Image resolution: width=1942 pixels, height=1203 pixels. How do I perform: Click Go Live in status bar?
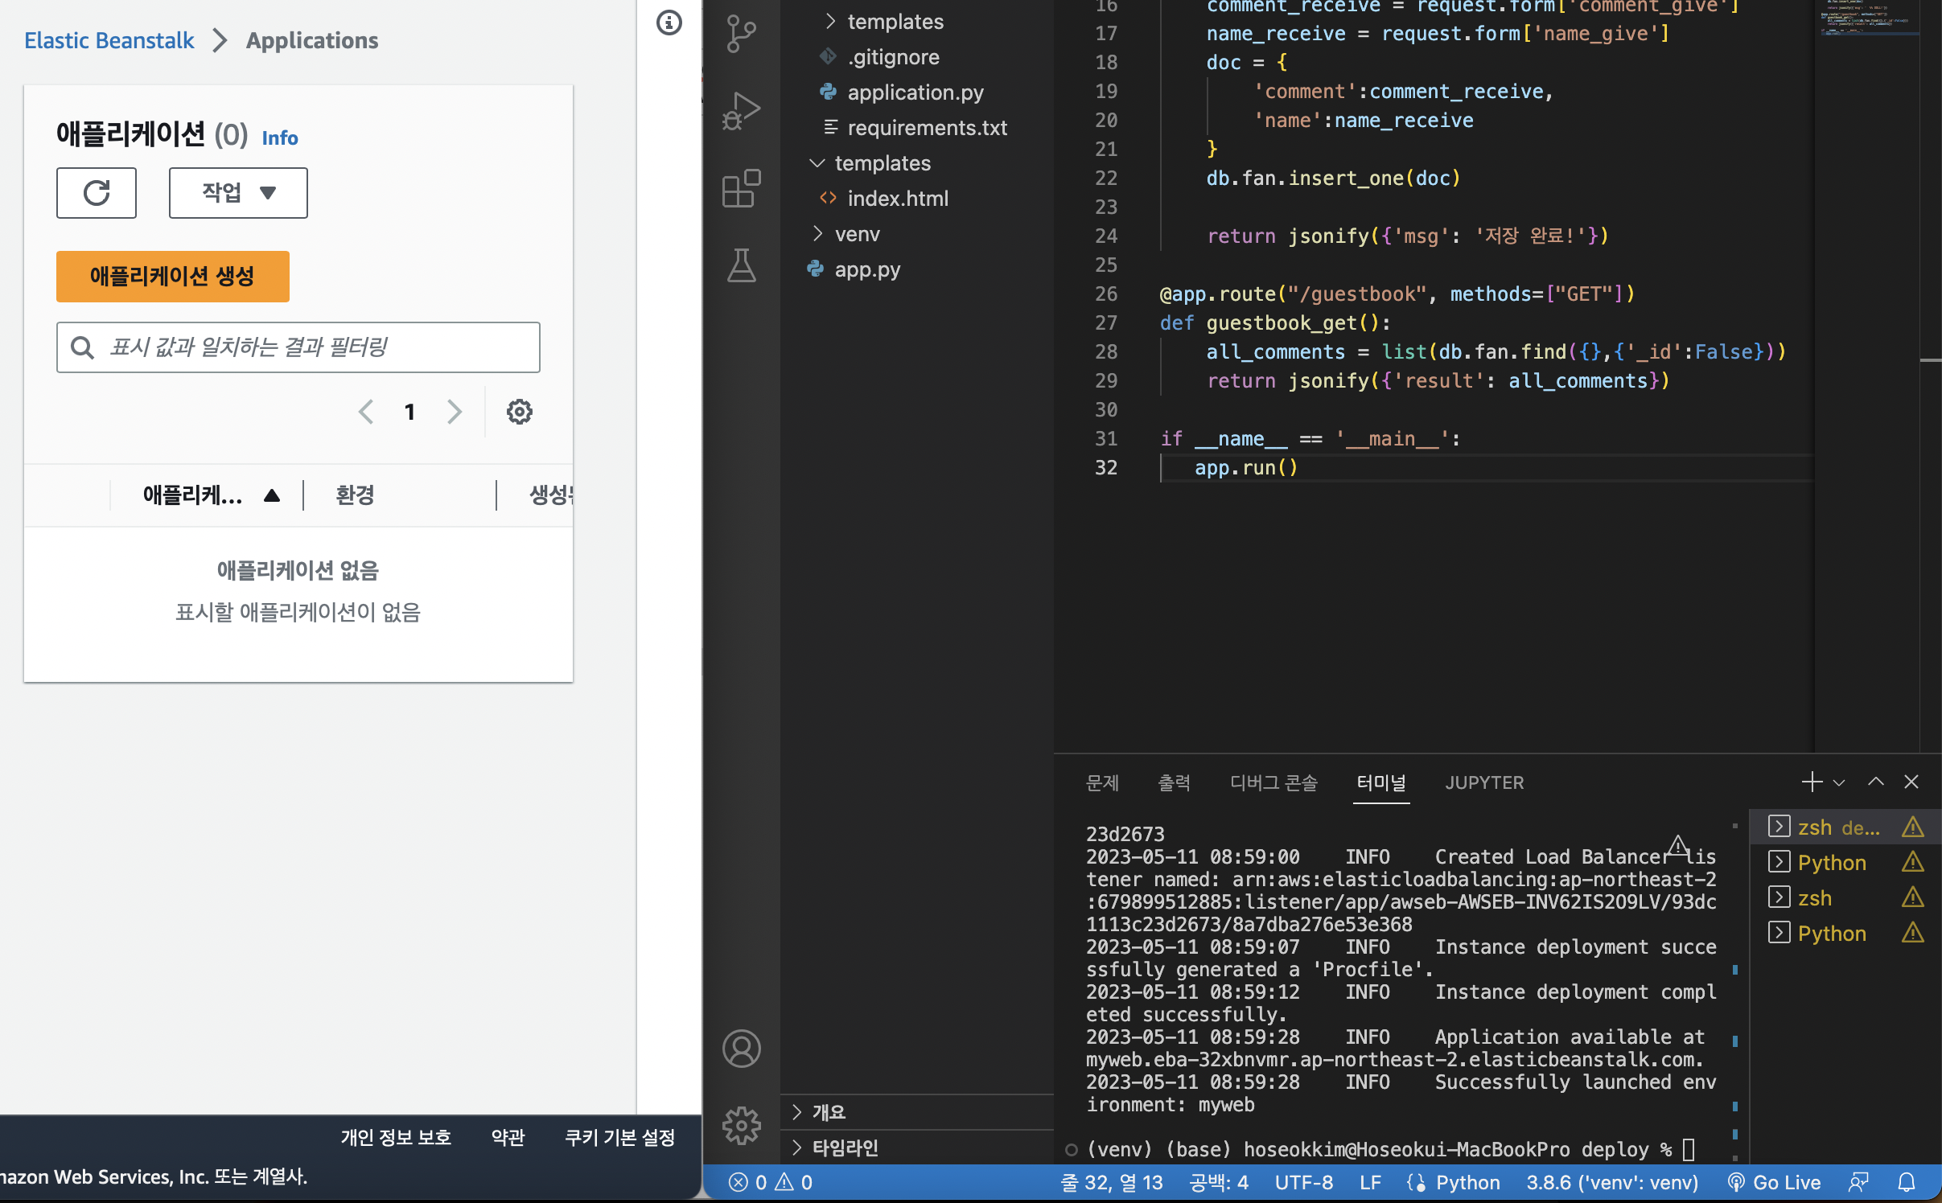pyautogui.click(x=1774, y=1182)
